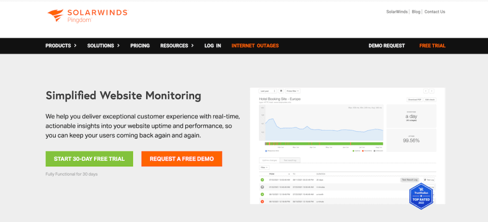Click the previous arrow in the dashboard preview

pos(426,91)
